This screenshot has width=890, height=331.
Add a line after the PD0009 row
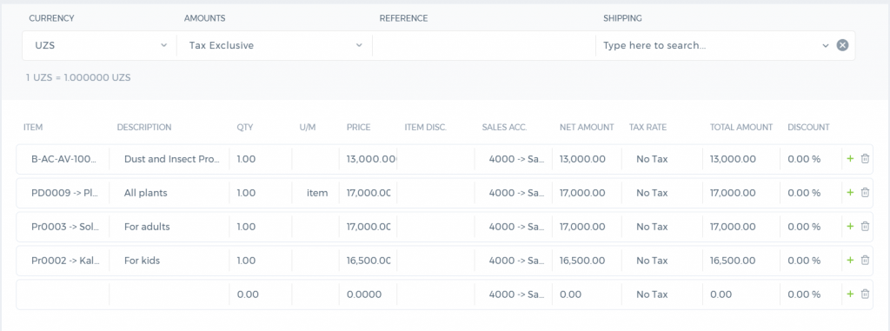[850, 193]
